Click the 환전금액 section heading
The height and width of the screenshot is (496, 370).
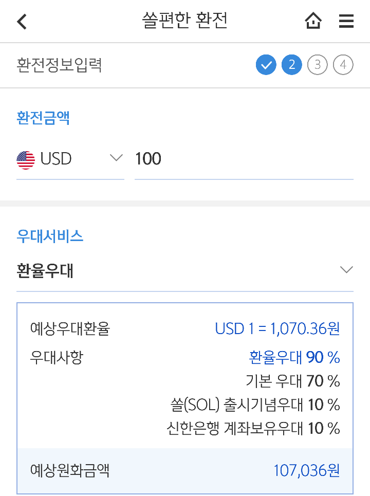43,118
